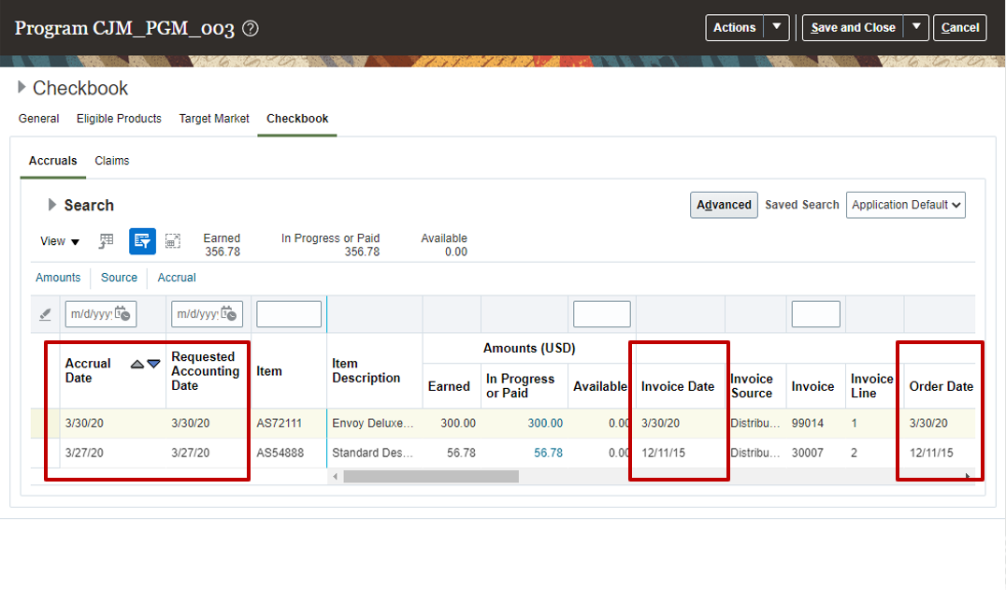Open the View menu
This screenshot has width=1006, height=590.
(59, 241)
